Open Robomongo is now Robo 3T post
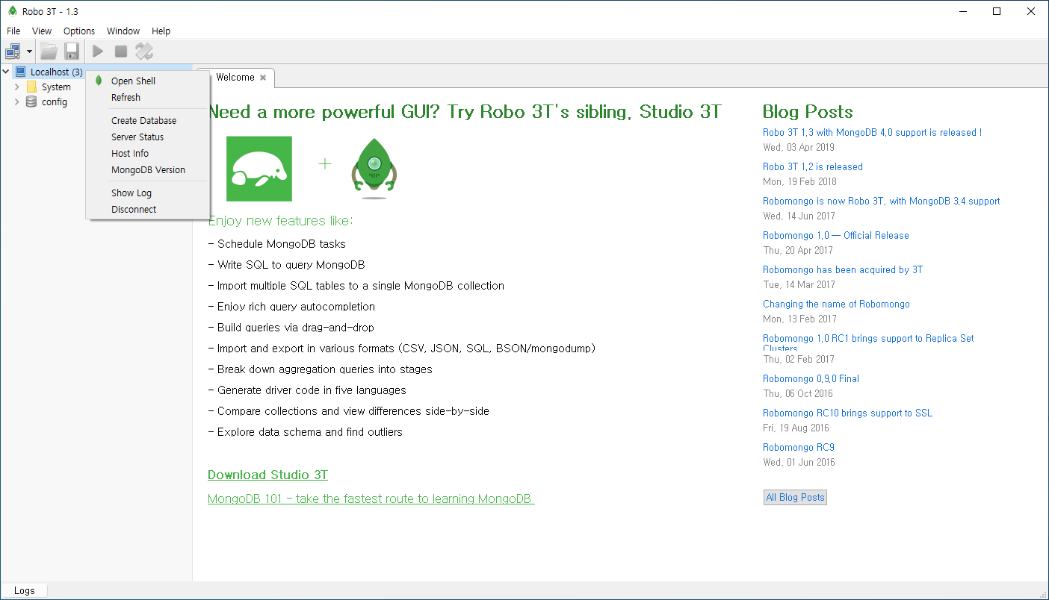The image size is (1049, 600). tap(881, 201)
